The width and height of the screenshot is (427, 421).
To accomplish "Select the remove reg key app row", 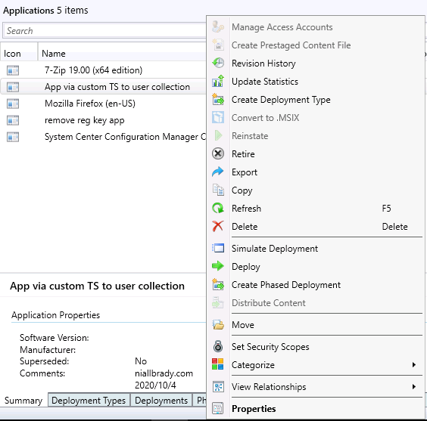I will [104, 120].
